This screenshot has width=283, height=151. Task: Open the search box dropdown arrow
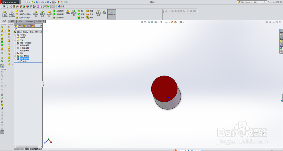pos(266,2)
